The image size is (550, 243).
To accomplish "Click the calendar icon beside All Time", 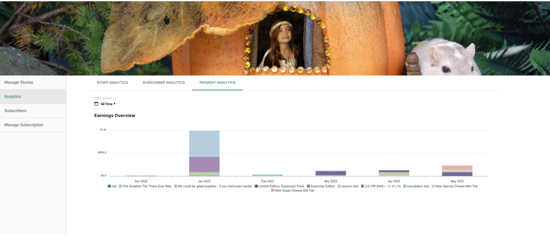I will (96, 104).
